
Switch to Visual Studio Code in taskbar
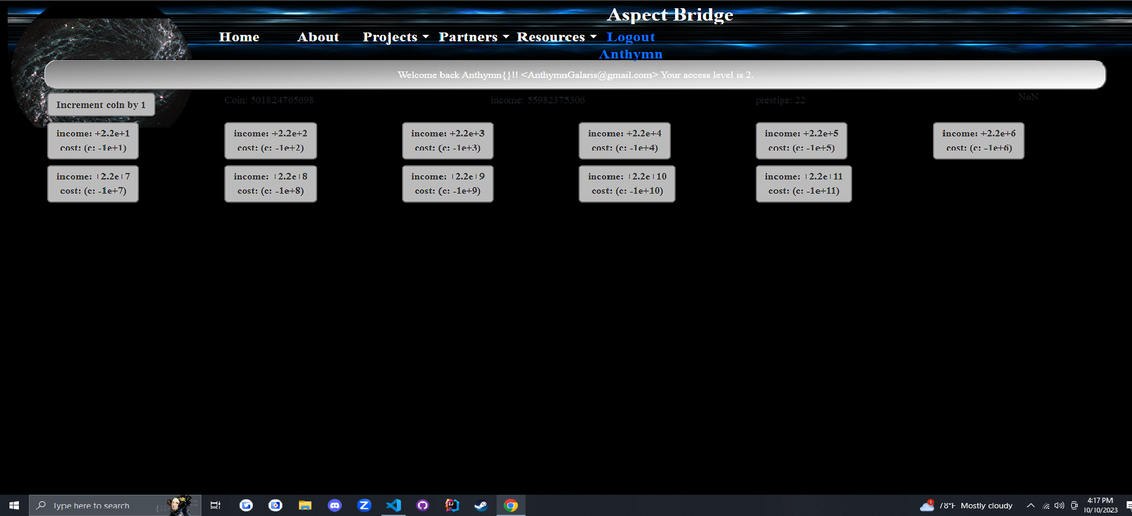click(x=393, y=505)
